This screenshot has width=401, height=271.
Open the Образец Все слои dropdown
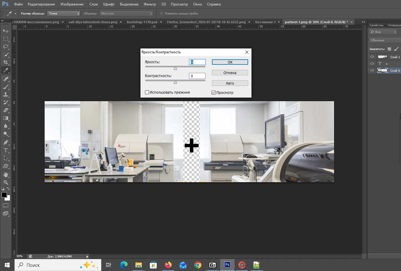pyautogui.click(x=126, y=14)
